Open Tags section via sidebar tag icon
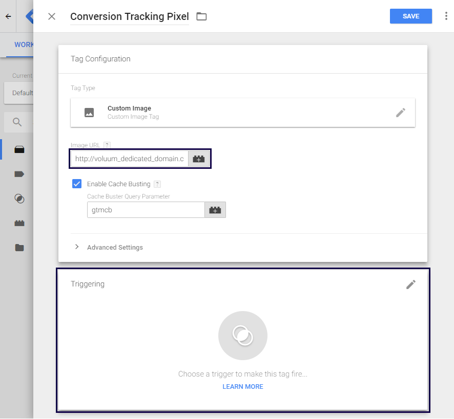 19,174
